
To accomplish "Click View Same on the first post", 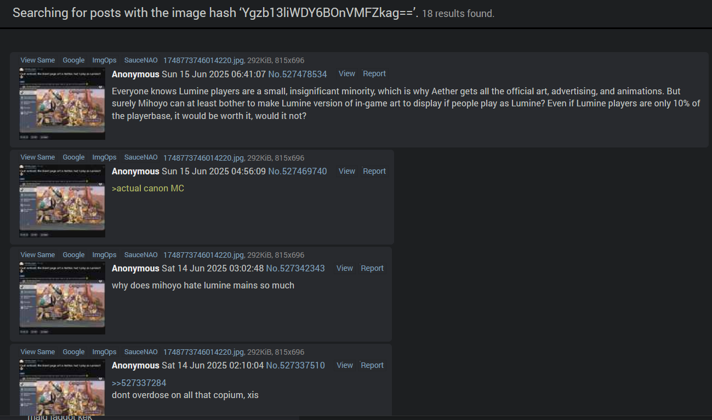I will point(38,60).
